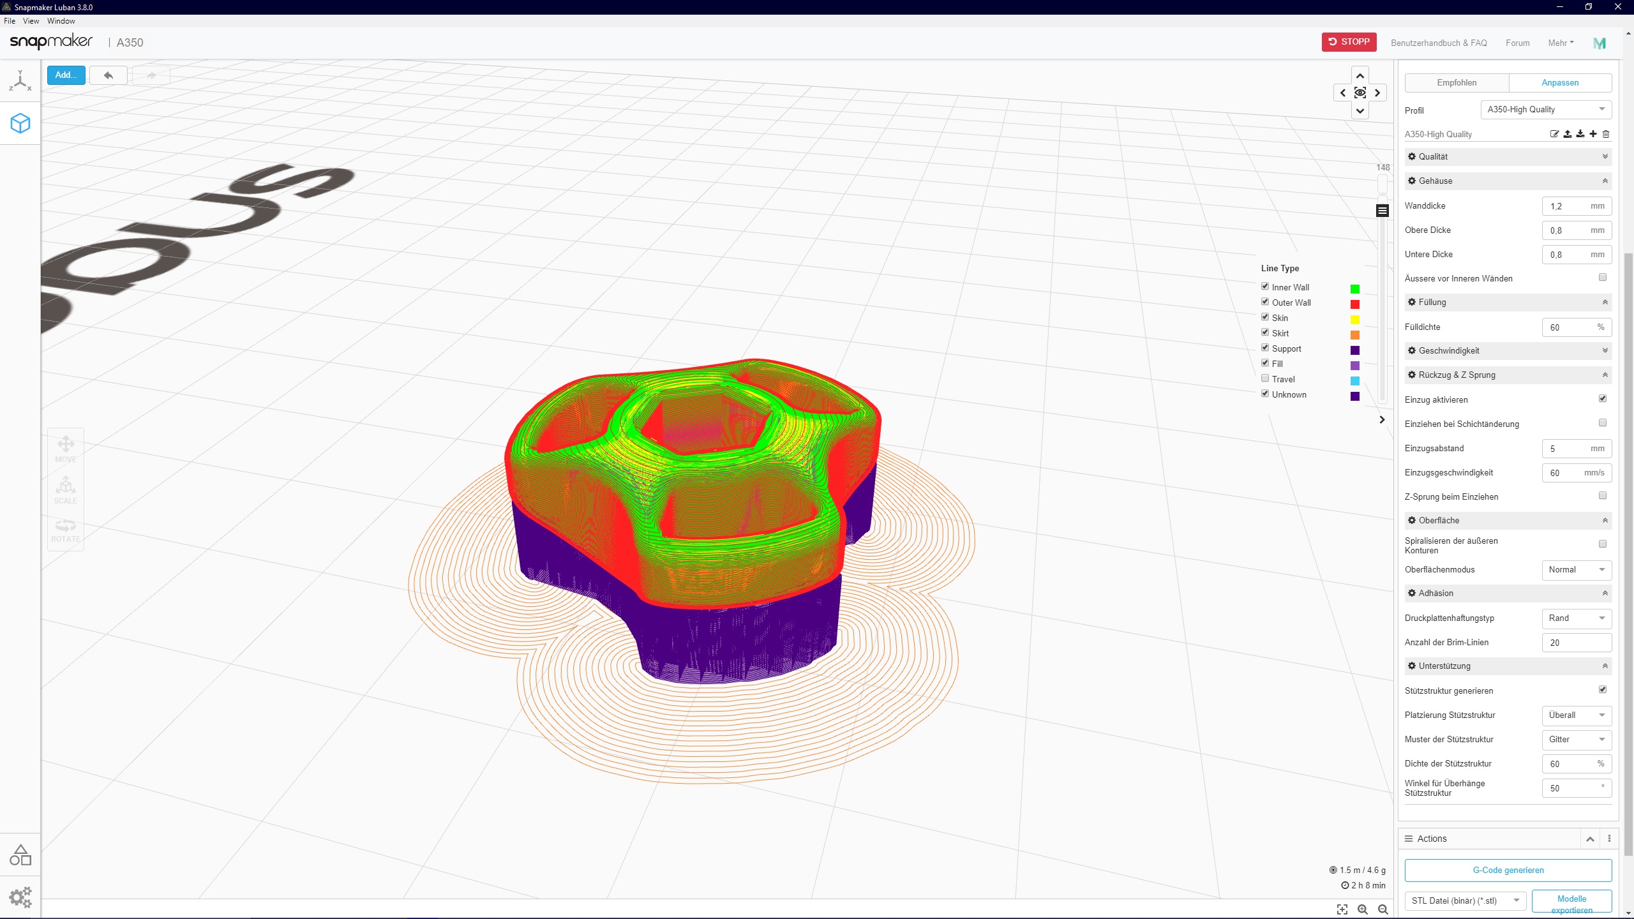Uncheck Outer Wall line type
1634x919 pixels.
(x=1265, y=302)
